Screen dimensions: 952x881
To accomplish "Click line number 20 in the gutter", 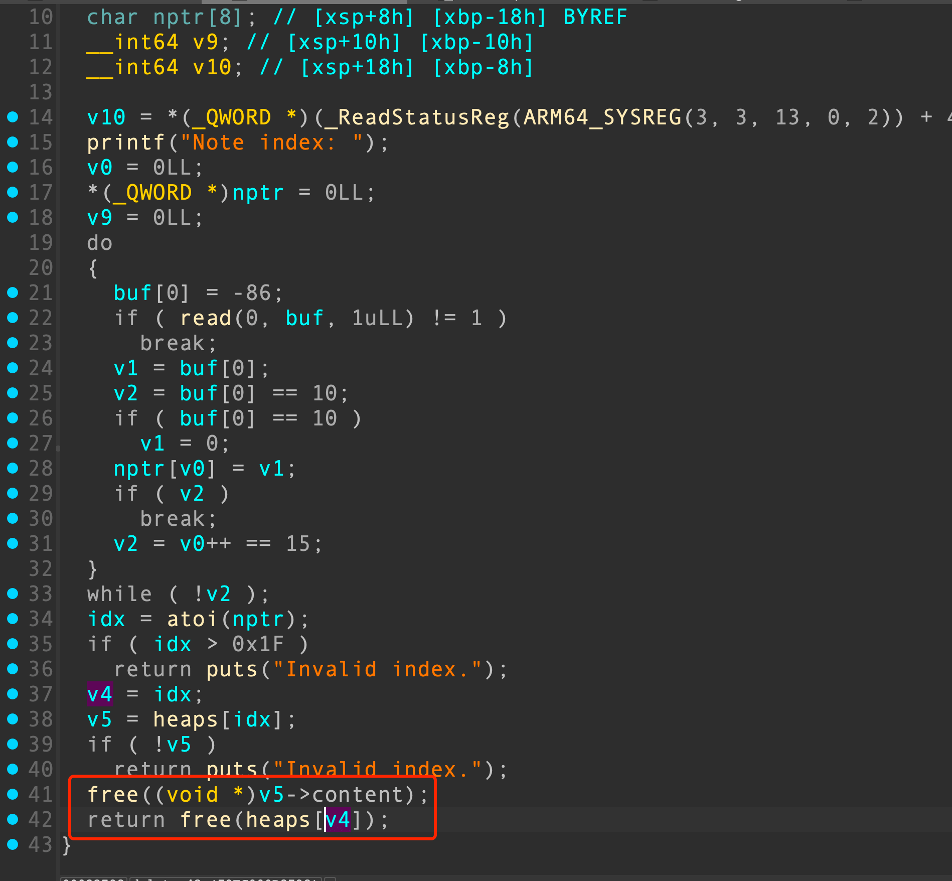I will point(41,268).
